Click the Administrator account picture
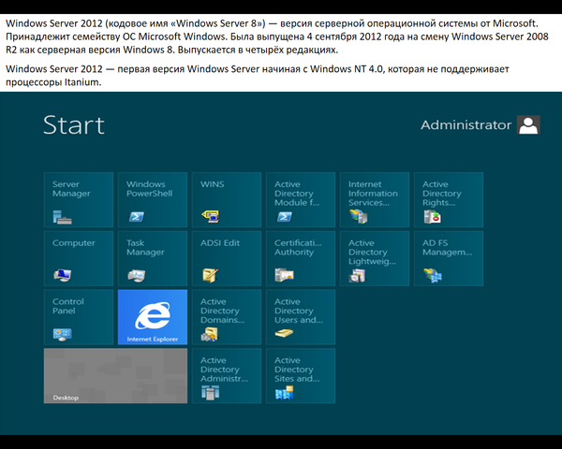The height and width of the screenshot is (449, 562). coord(529,125)
